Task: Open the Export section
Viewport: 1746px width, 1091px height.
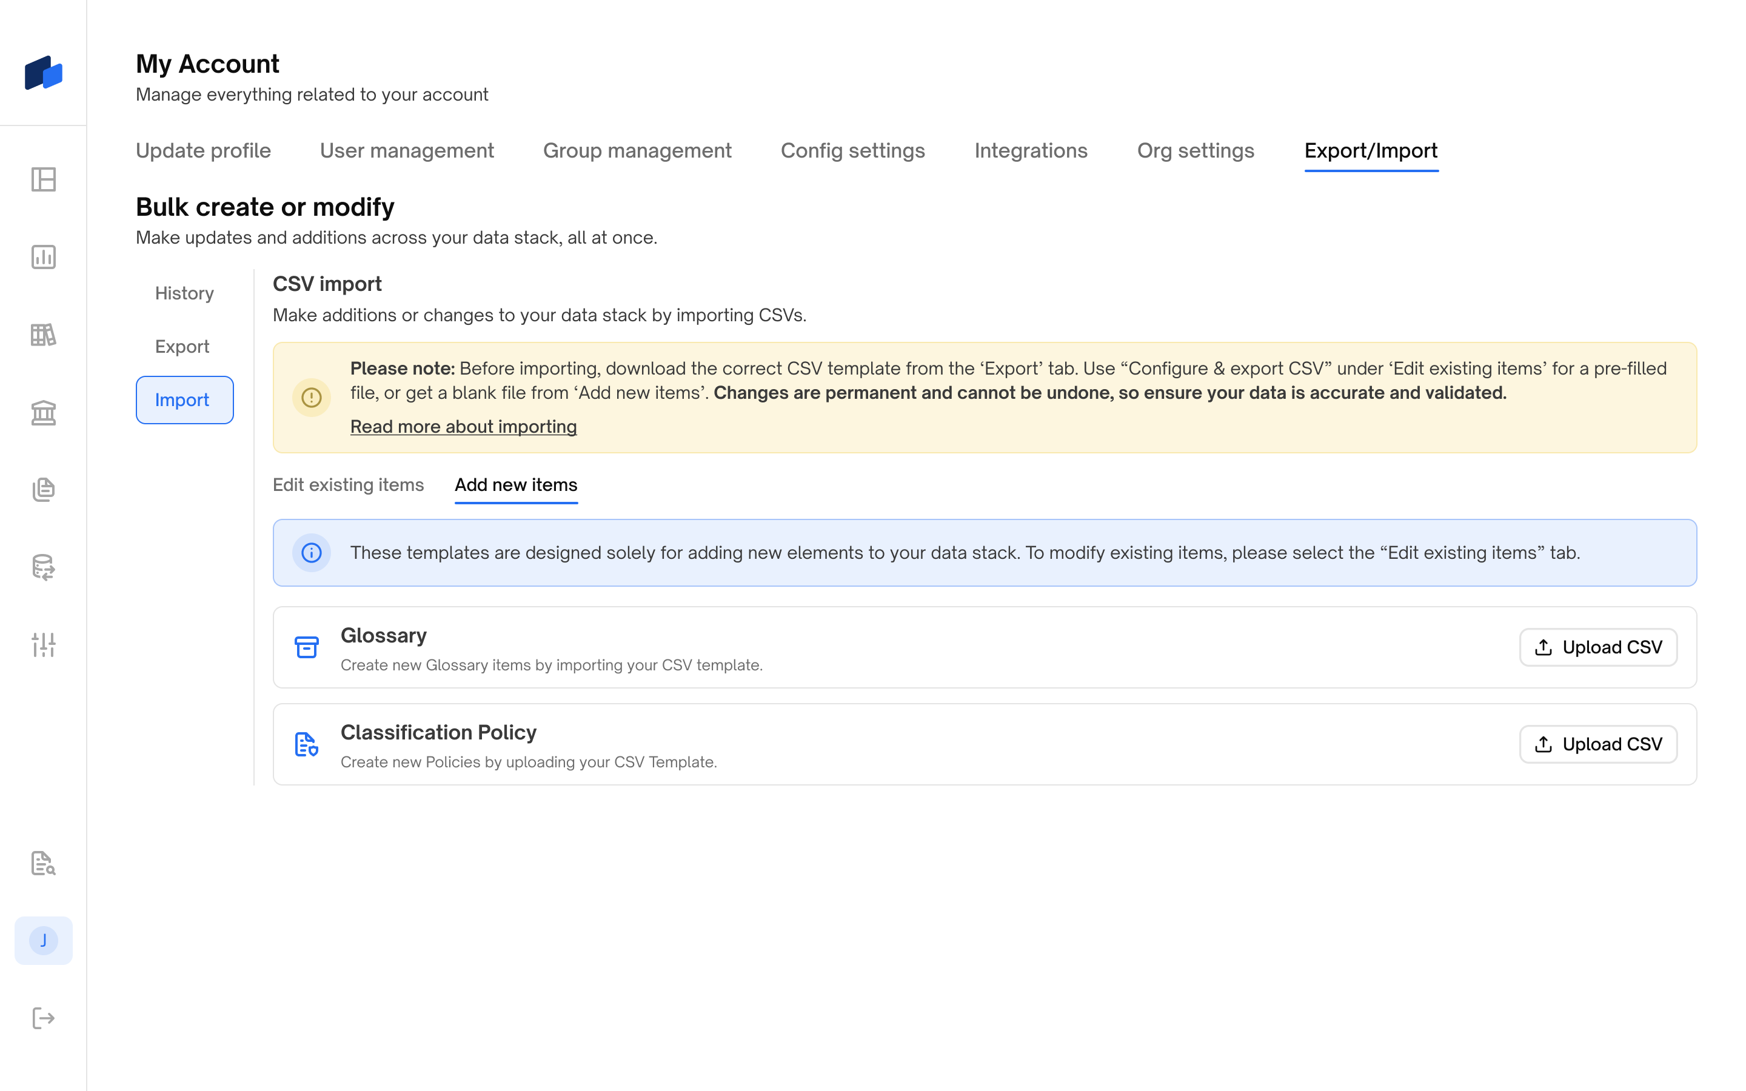Action: [182, 346]
